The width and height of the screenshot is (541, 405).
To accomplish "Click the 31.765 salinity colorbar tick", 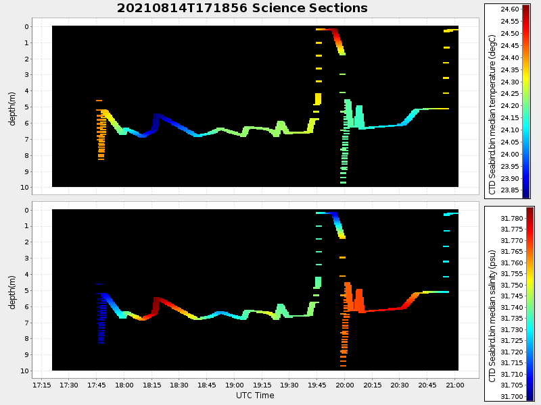I will tap(512, 252).
